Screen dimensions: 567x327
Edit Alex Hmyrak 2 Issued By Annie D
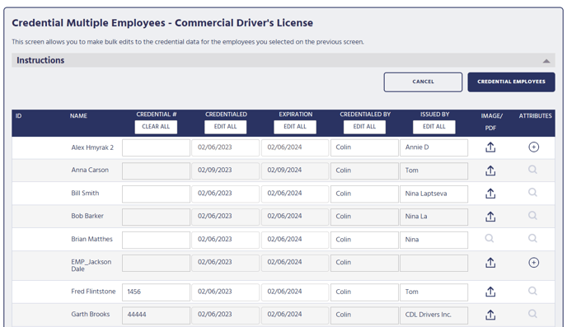tap(434, 147)
